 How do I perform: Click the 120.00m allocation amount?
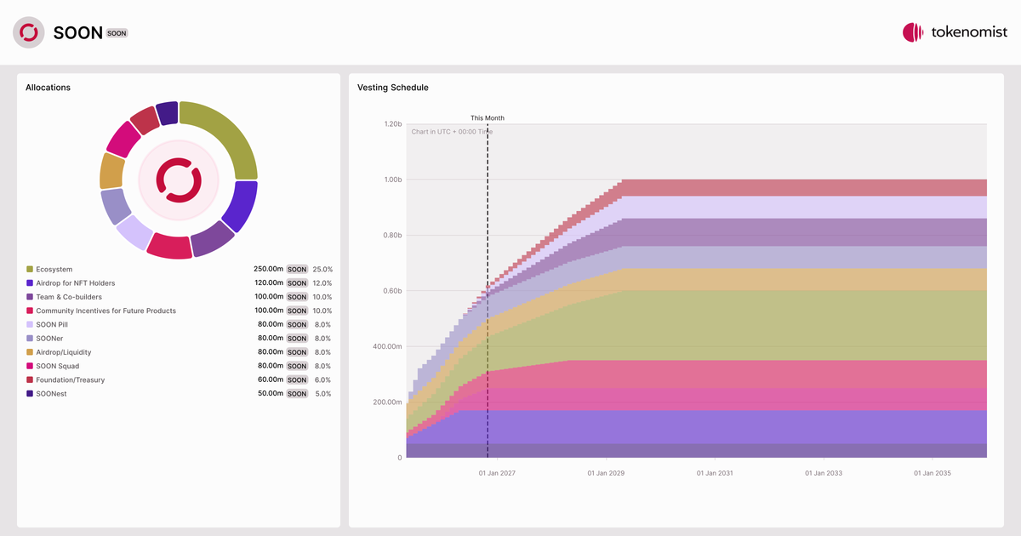coord(268,283)
